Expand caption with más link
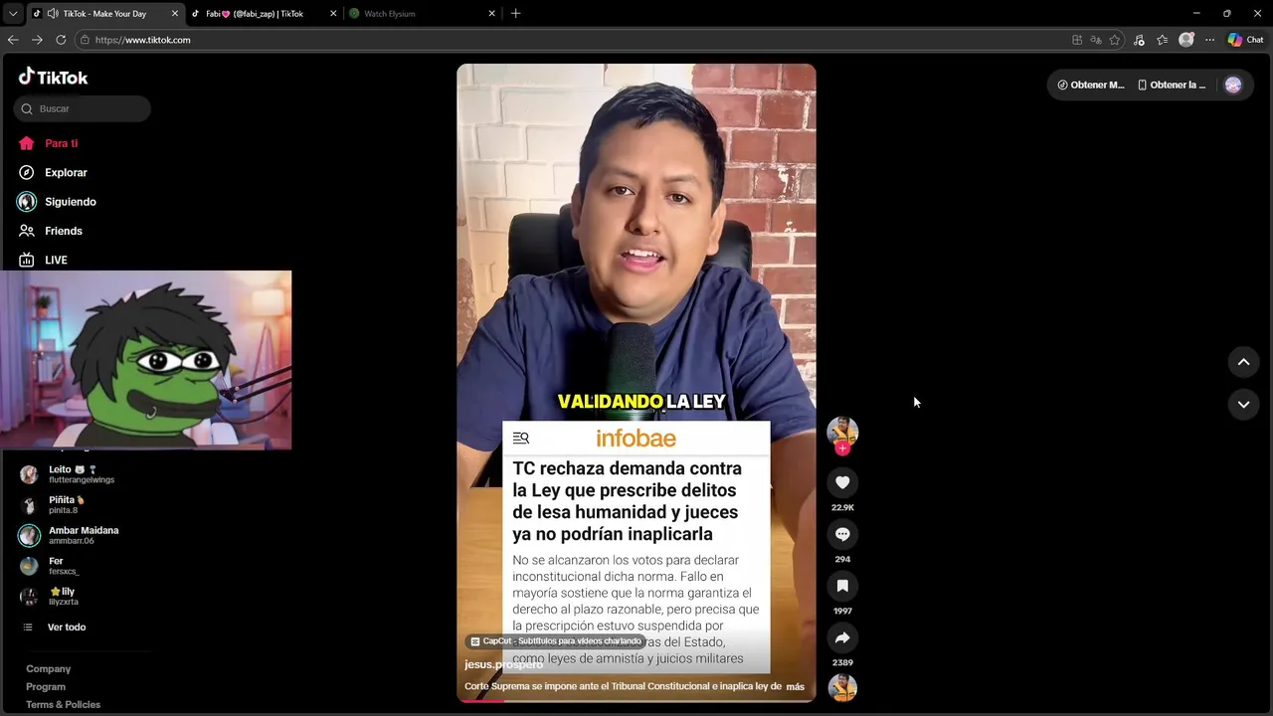Image resolution: width=1273 pixels, height=716 pixels. pos(795,687)
